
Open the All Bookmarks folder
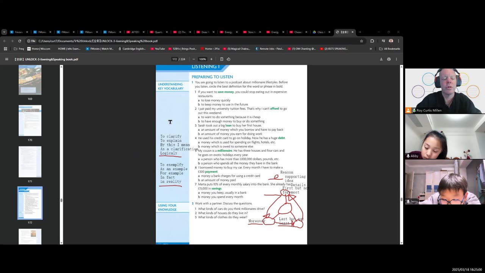pos(390,49)
